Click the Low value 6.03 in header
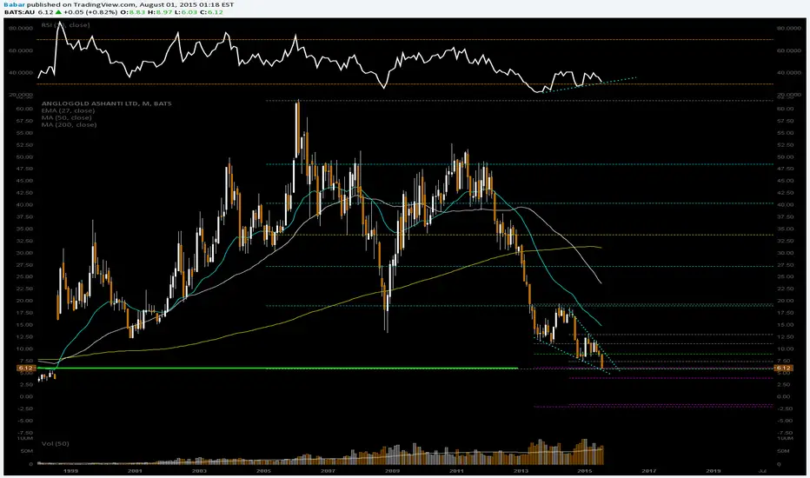 coord(189,12)
